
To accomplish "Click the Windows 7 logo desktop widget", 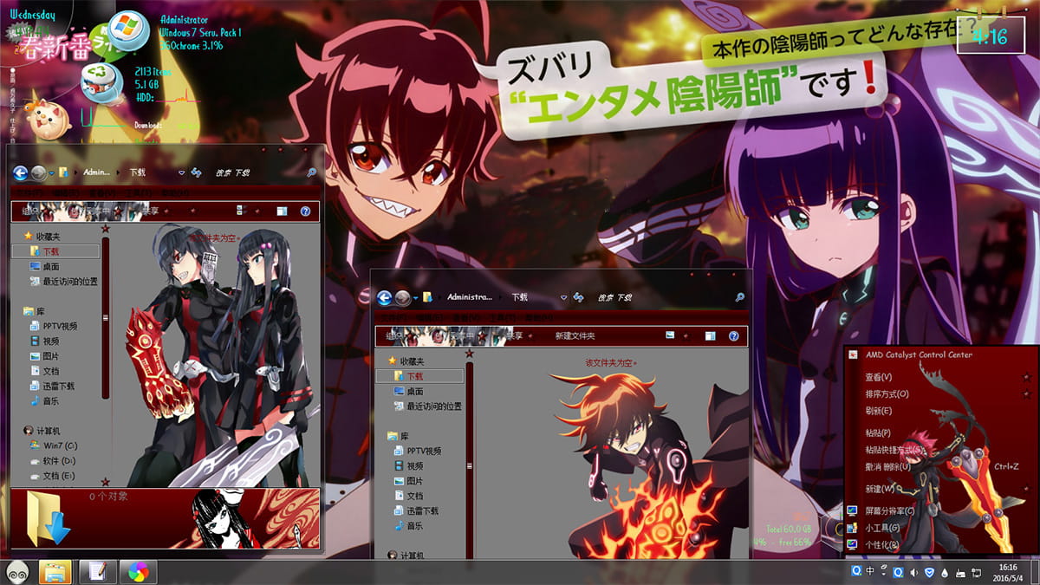I will click(130, 23).
